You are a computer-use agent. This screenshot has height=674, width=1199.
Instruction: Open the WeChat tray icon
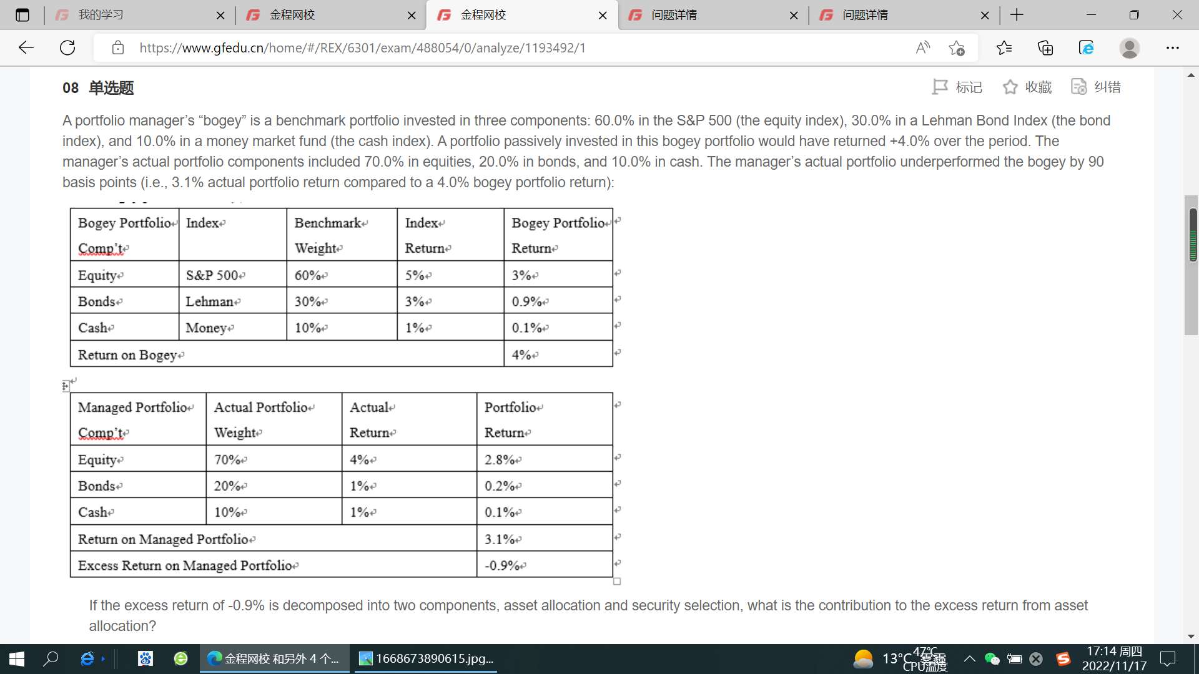tap(992, 658)
